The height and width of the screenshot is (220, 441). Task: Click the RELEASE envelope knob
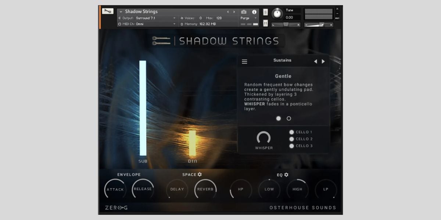point(143,189)
